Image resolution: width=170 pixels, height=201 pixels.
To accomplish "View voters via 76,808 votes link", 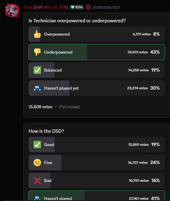I will tap(40, 107).
